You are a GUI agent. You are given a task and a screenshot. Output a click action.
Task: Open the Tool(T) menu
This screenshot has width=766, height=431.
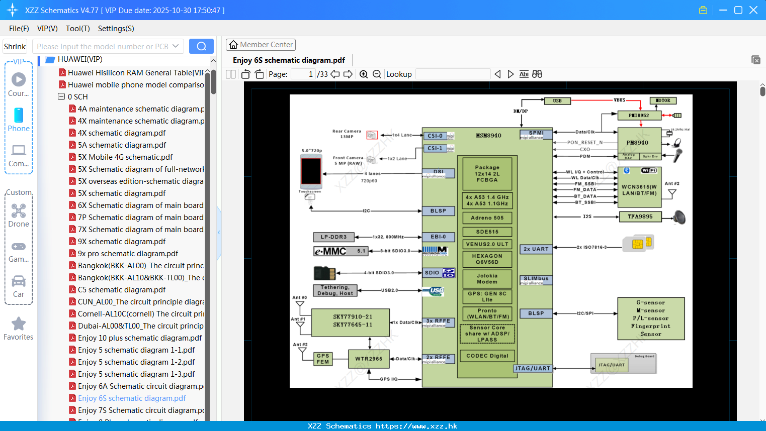coord(78,29)
